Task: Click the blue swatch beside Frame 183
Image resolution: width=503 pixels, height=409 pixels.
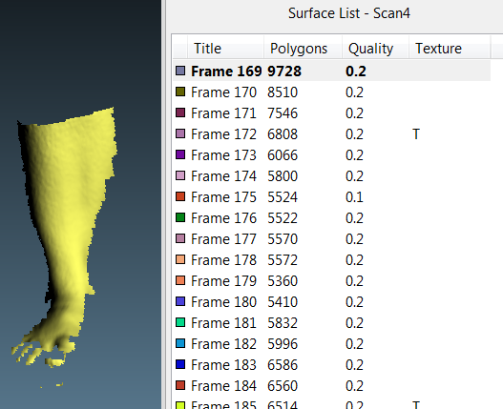Action: click(x=180, y=364)
